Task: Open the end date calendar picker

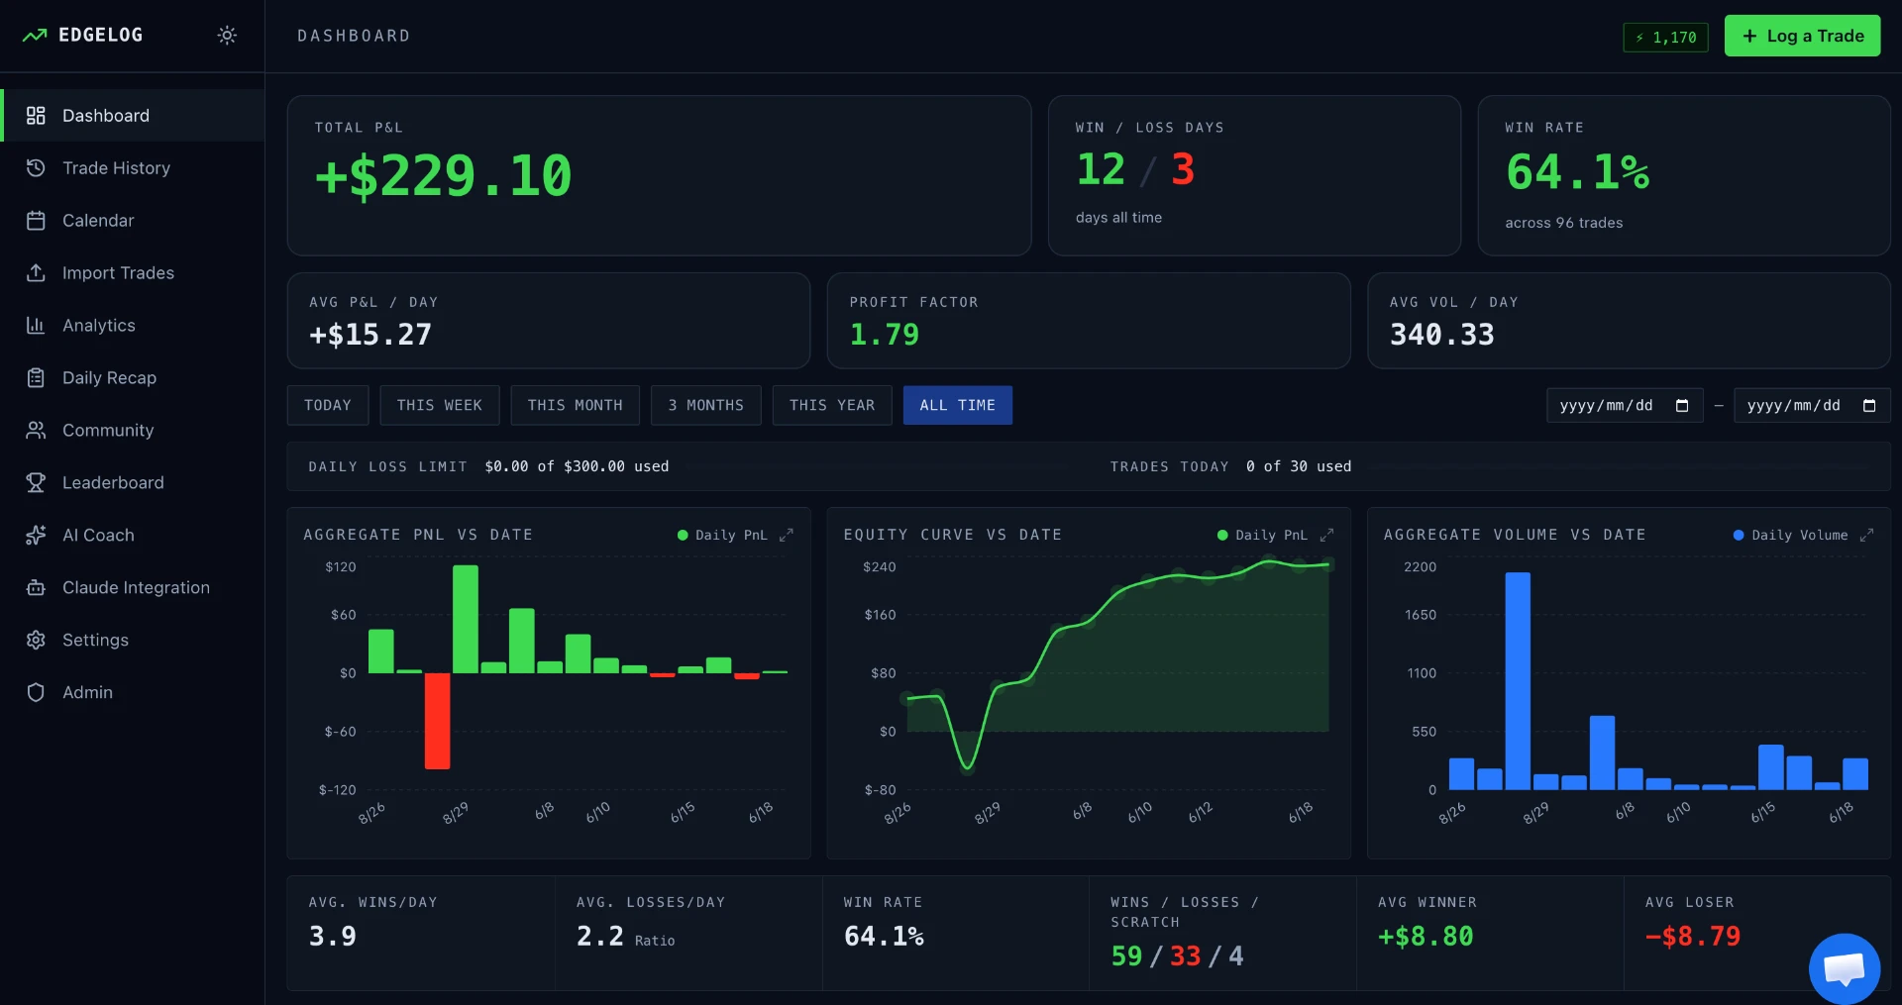Action: click(1869, 406)
